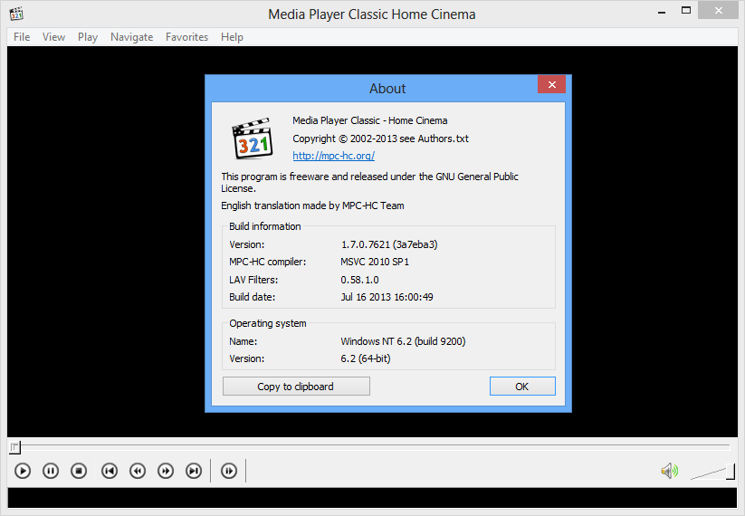
Task: Close the Media Player Classic main window
Action: click(718, 11)
